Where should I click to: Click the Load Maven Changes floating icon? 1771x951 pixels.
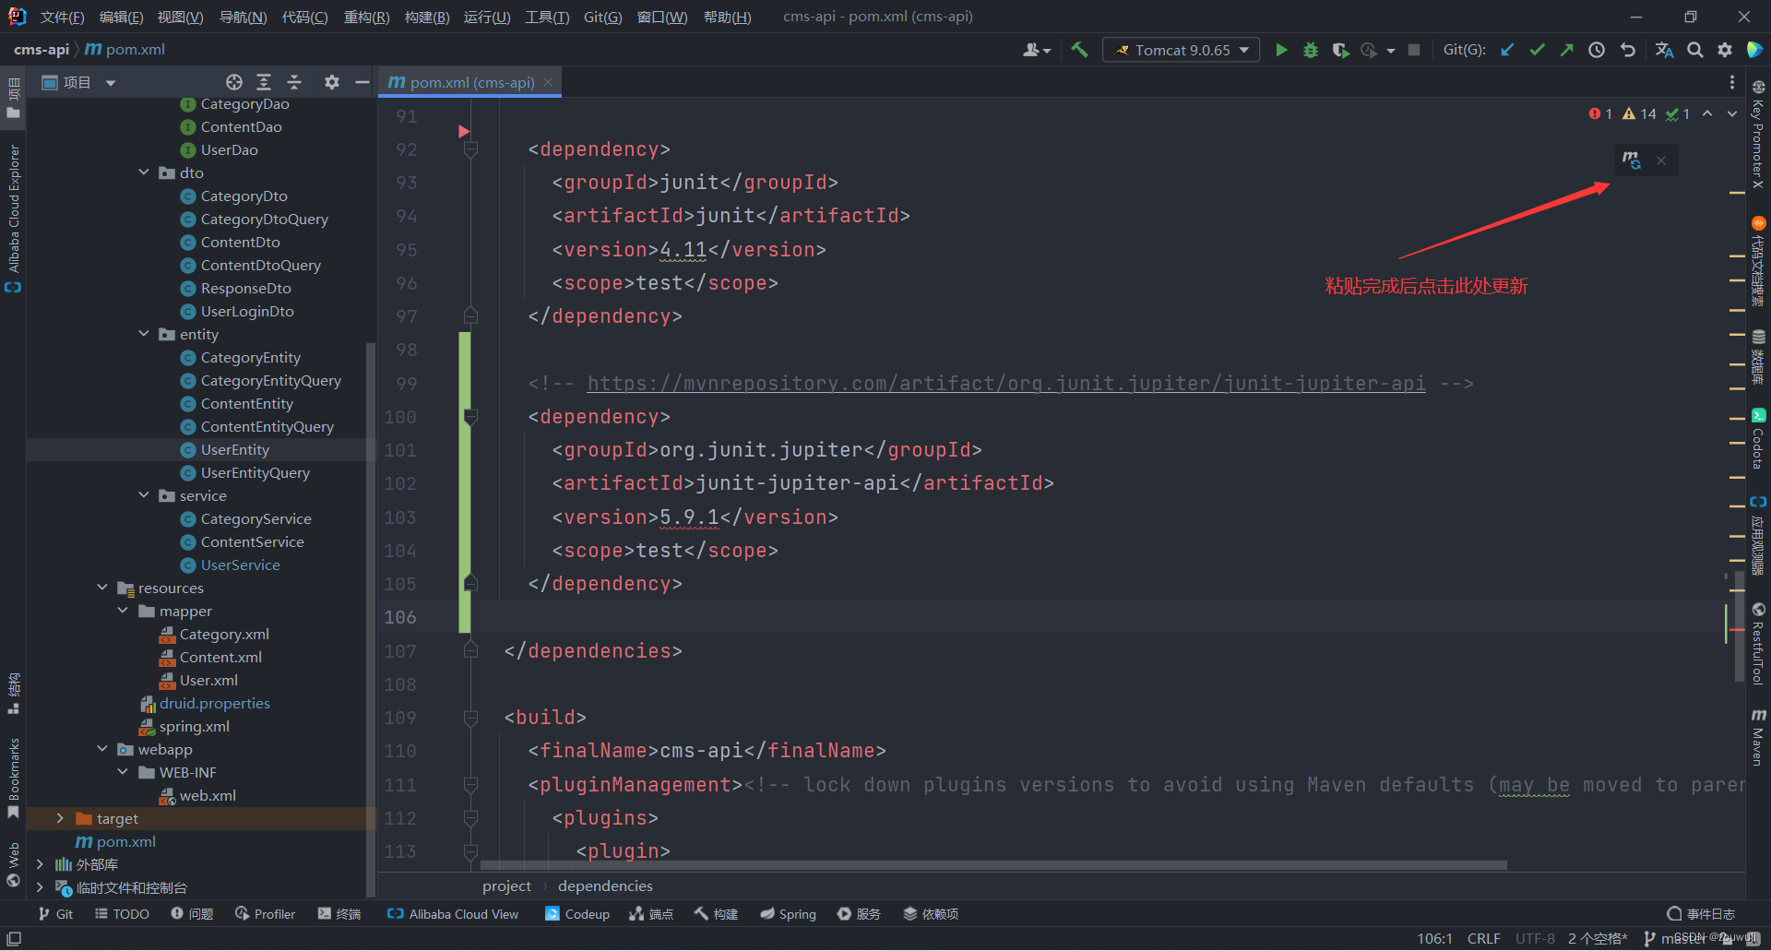click(x=1632, y=160)
